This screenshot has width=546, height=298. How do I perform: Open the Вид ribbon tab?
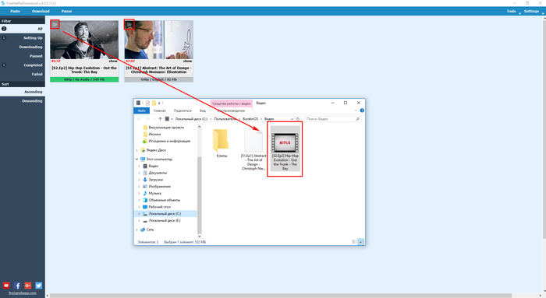tap(203, 110)
